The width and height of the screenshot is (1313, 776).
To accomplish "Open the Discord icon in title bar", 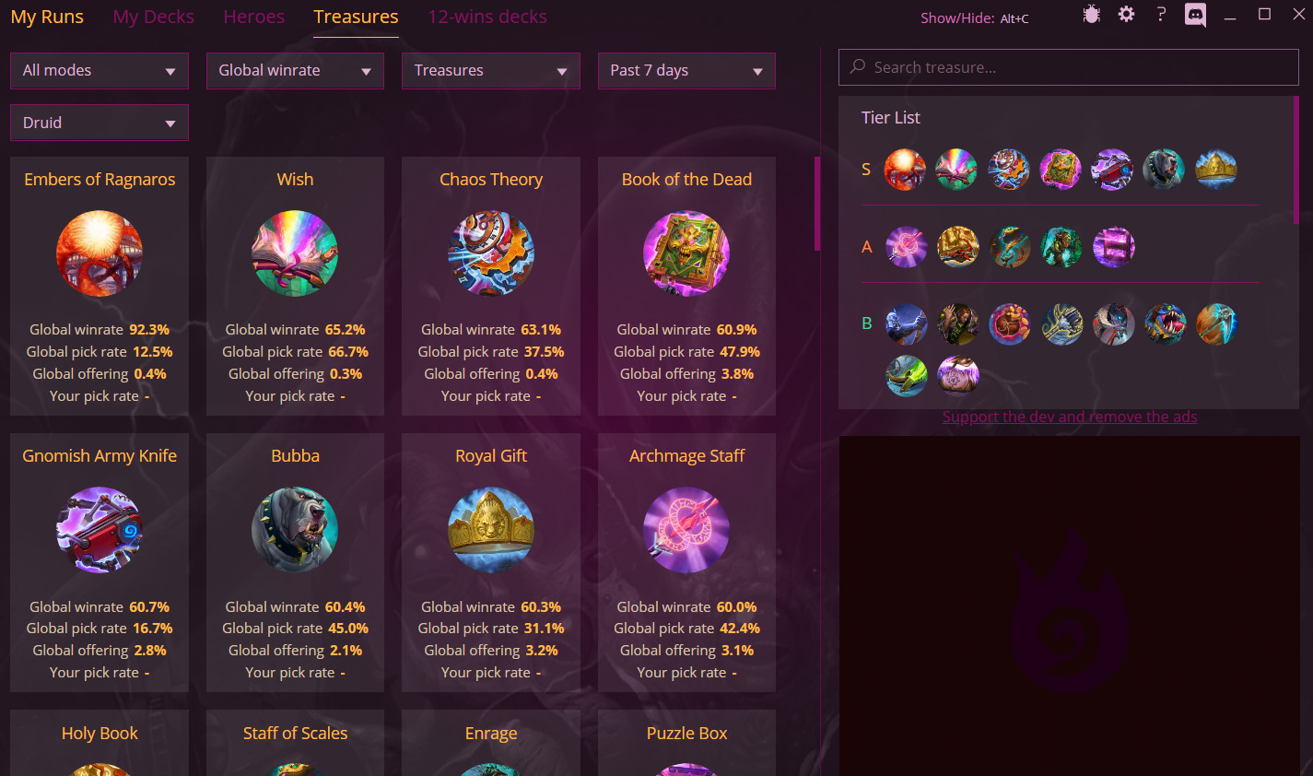I will 1195,16.
